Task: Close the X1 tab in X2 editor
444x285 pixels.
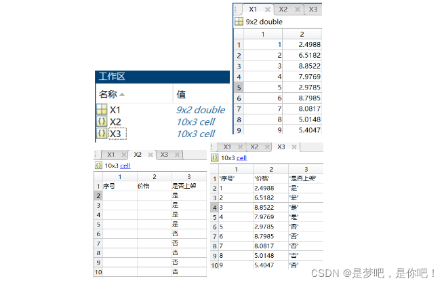Action: pyautogui.click(x=124, y=155)
